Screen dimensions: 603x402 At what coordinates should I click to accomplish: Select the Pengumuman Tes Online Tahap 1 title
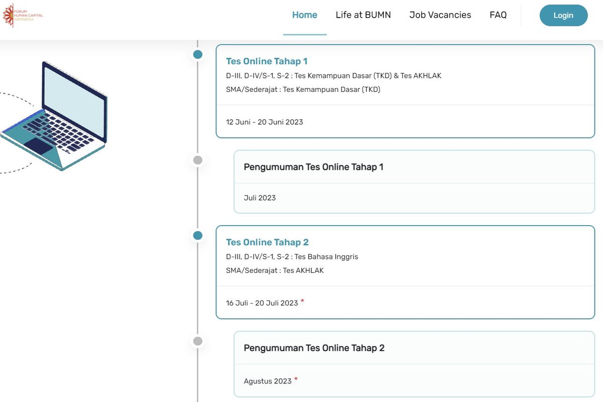pyautogui.click(x=313, y=167)
